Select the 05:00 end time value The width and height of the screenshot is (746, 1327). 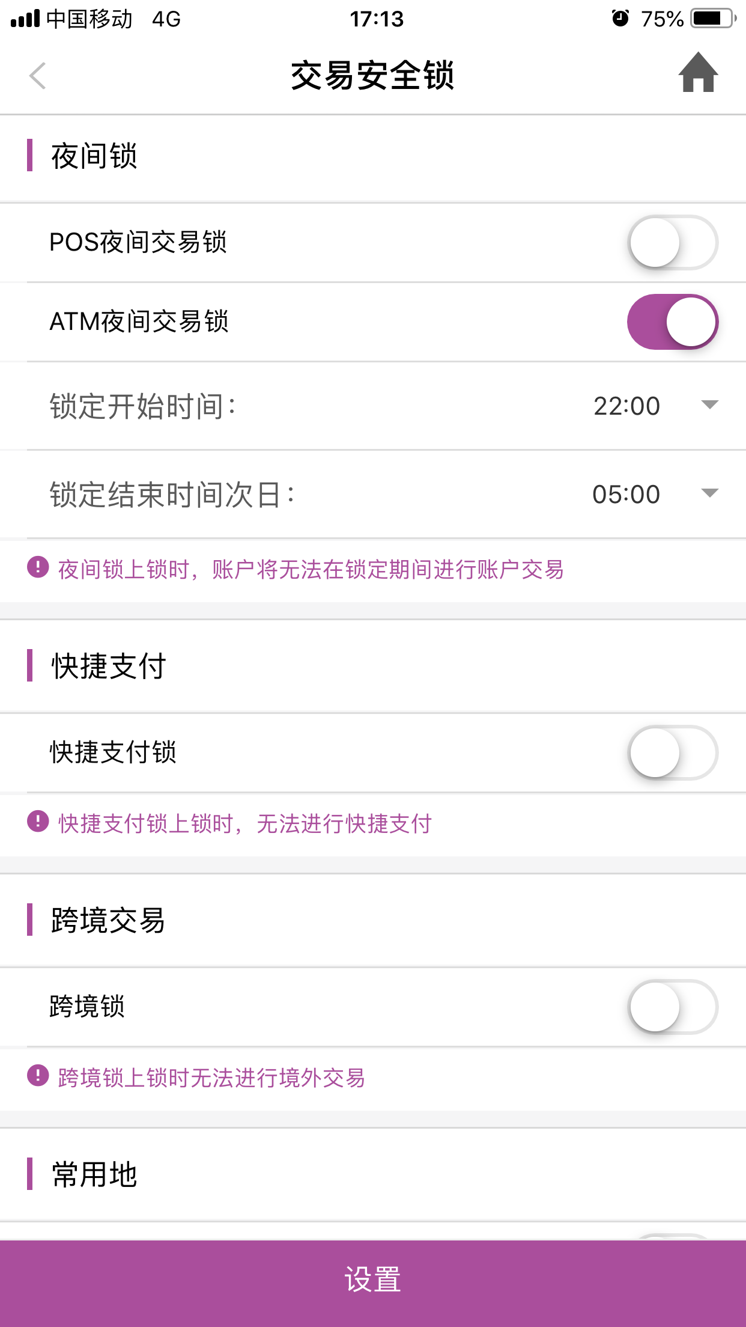pos(626,495)
